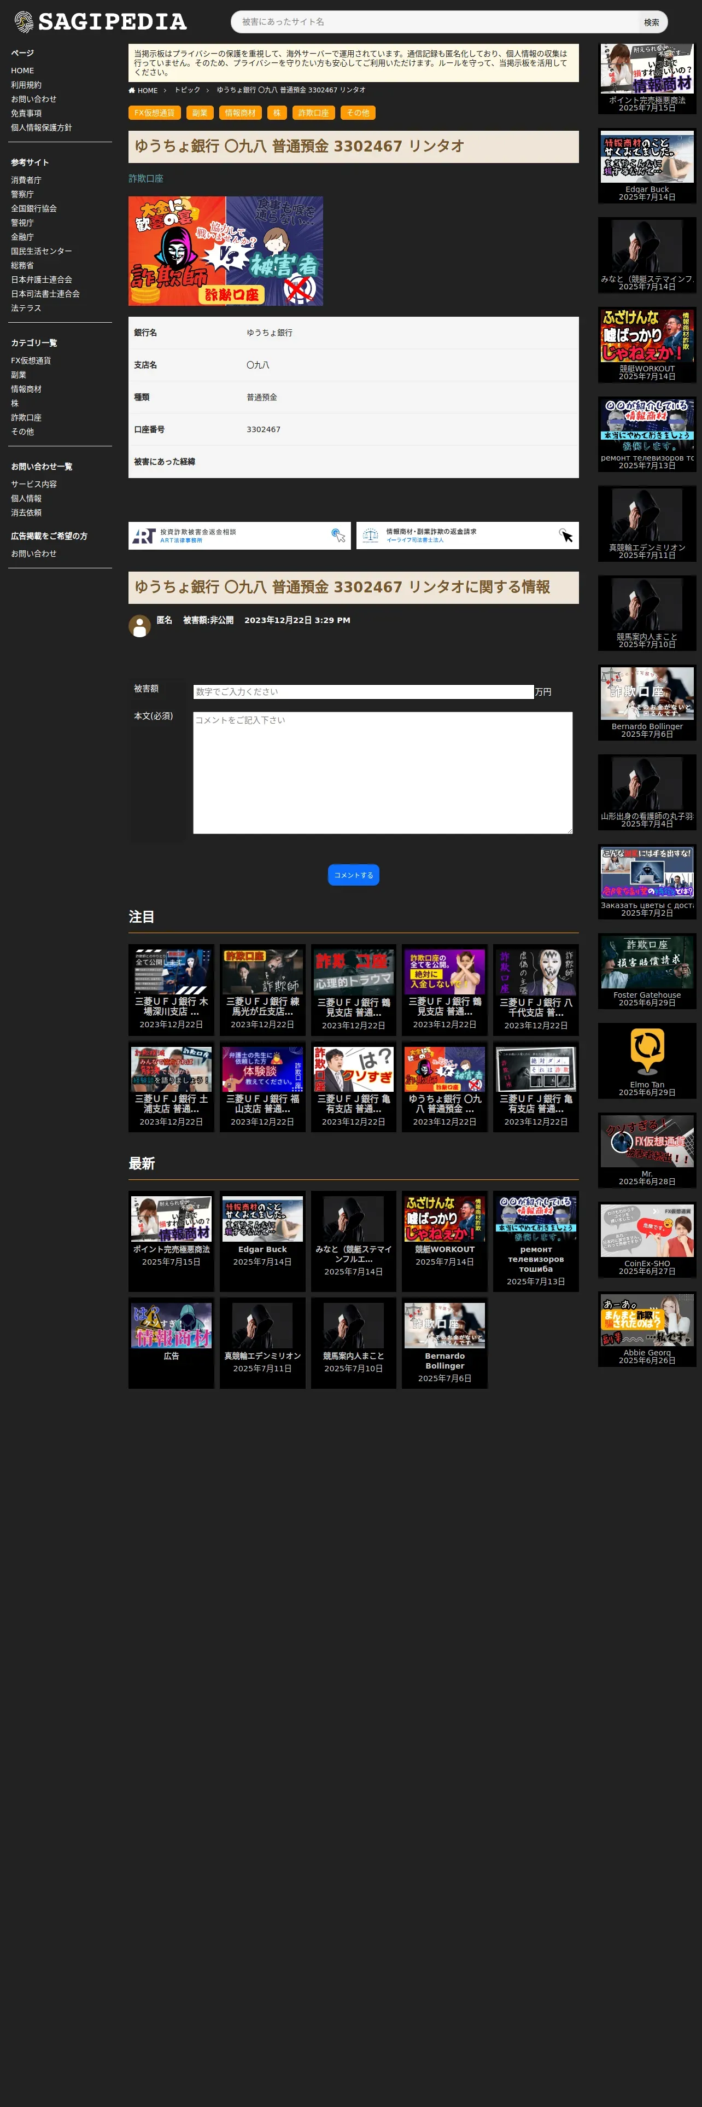
Task: Open 広告 card in 最新
Action: pos(171,1343)
